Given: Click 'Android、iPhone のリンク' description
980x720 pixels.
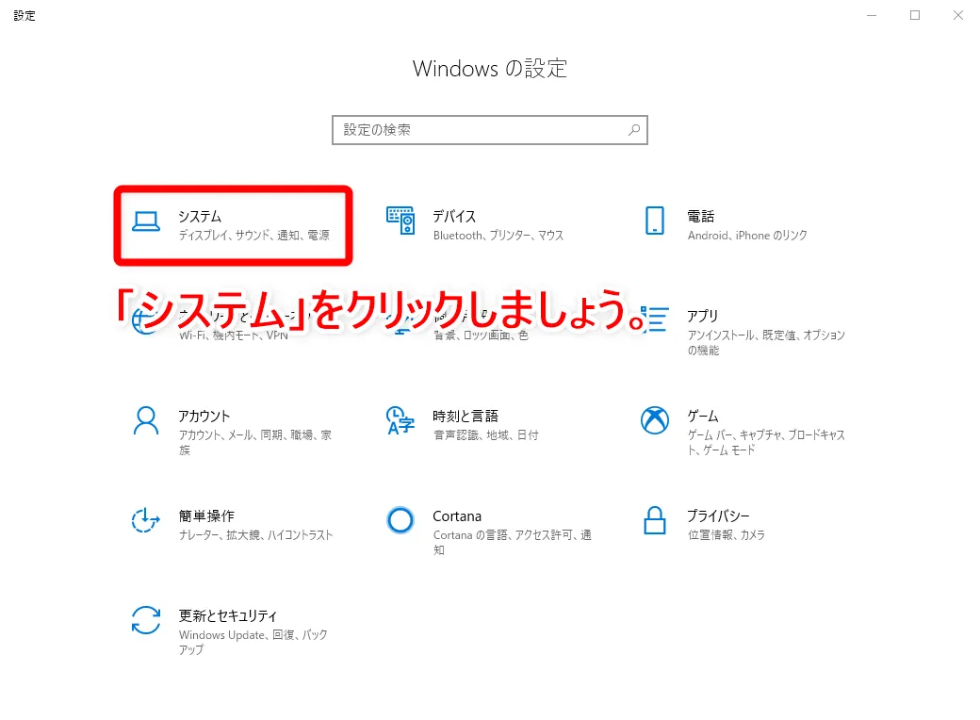Looking at the screenshot, I should [747, 235].
